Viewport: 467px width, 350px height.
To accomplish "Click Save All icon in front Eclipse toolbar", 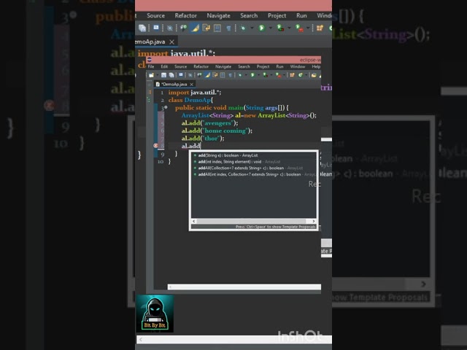I will click(171, 75).
